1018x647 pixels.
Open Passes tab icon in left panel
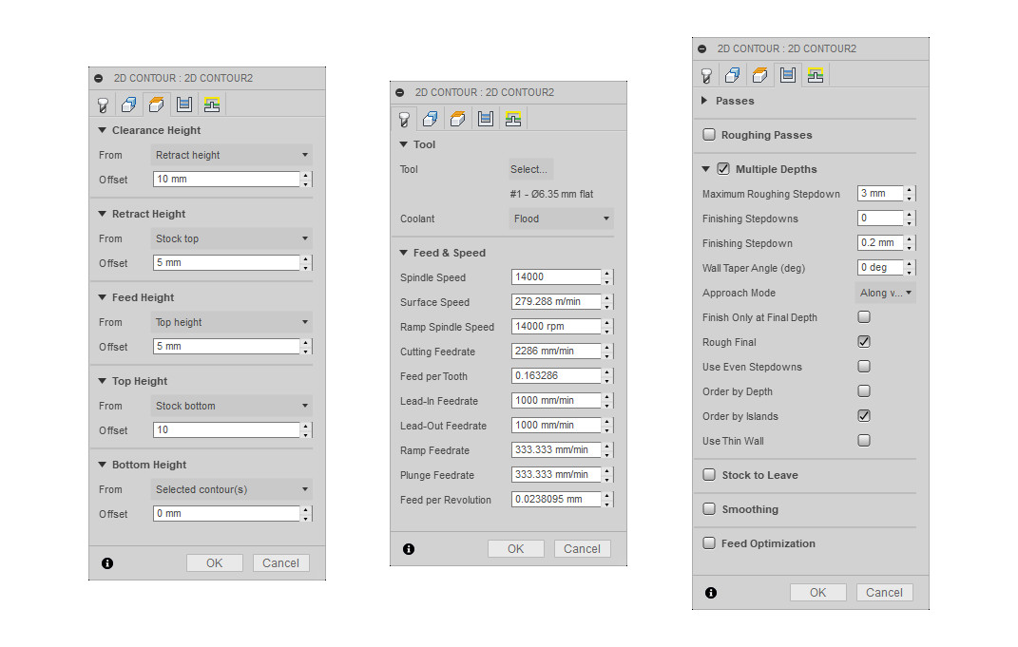coord(184,105)
